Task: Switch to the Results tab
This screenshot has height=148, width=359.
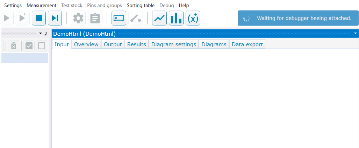Action: [x=137, y=44]
